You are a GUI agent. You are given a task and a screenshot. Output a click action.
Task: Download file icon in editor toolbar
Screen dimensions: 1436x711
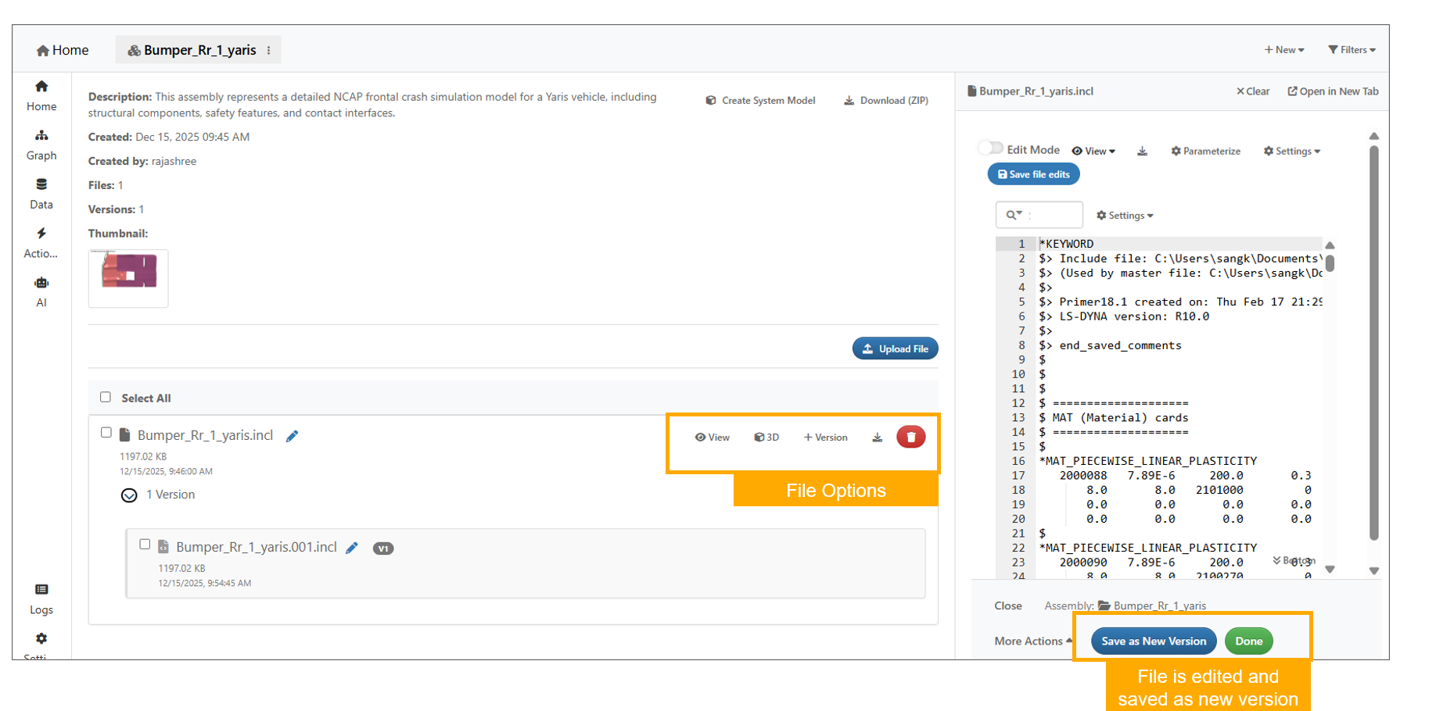point(1142,152)
